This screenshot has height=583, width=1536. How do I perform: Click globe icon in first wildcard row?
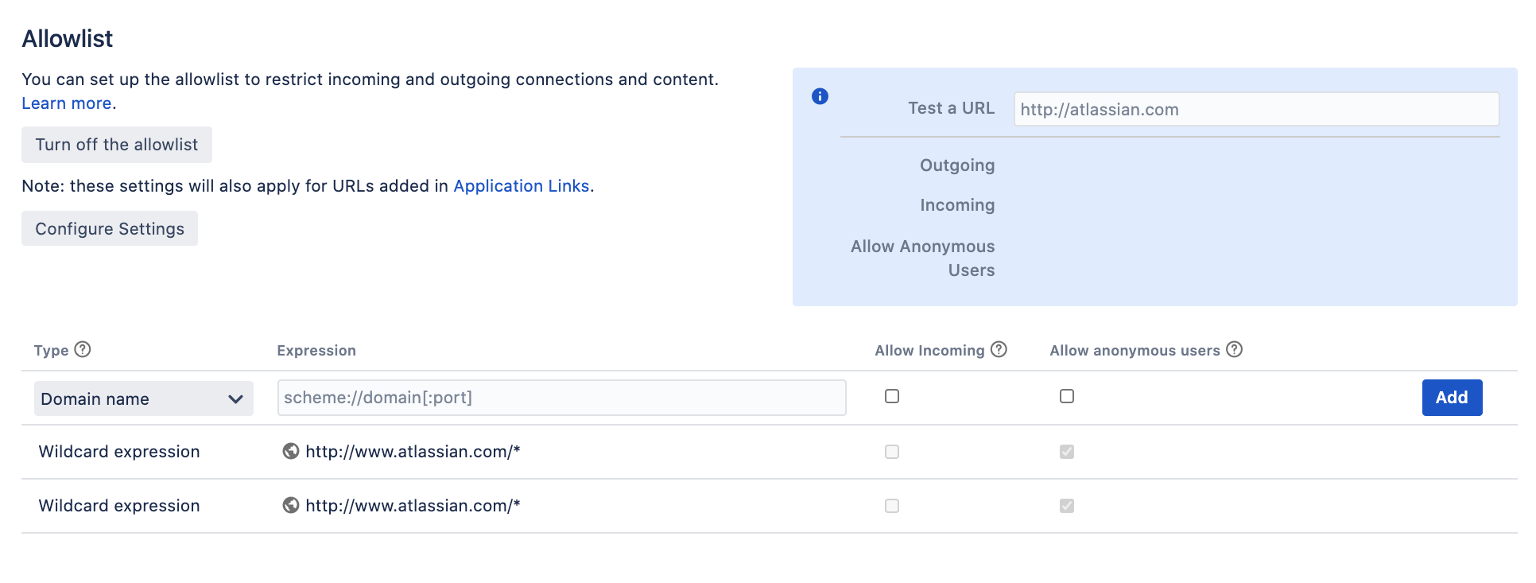(291, 451)
